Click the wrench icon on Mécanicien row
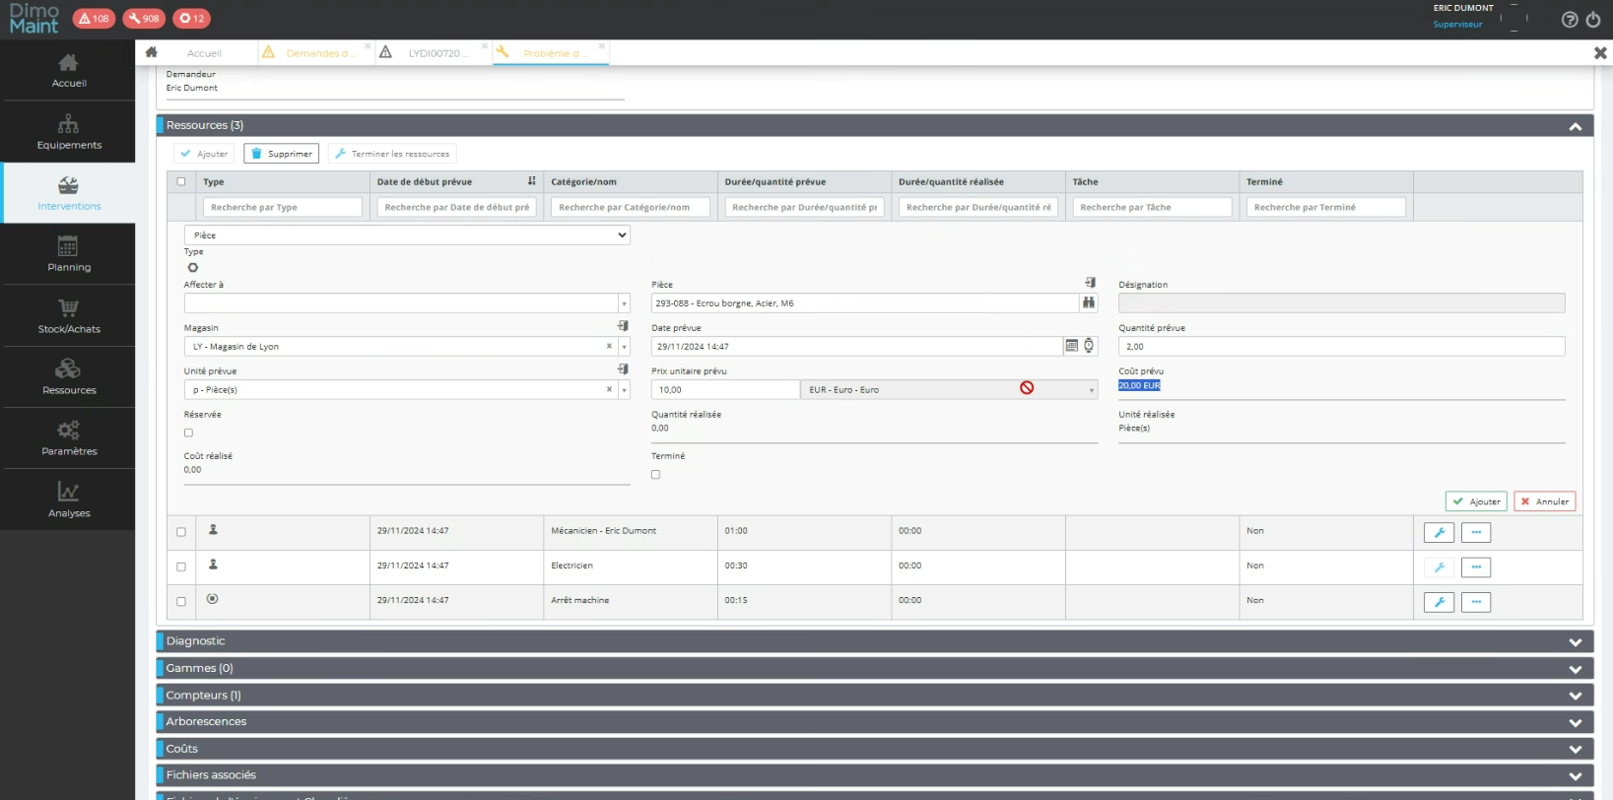The height and width of the screenshot is (800, 1613). tap(1439, 533)
